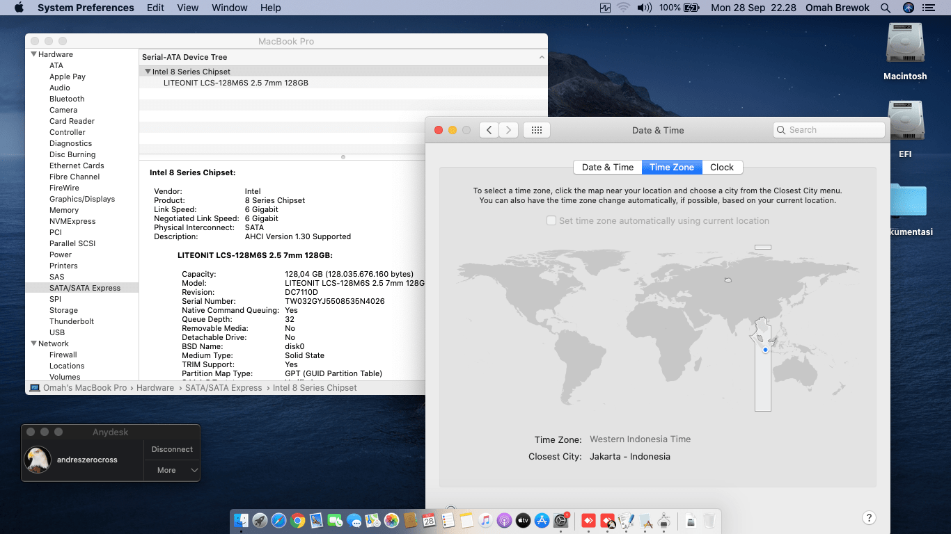Open the Show All preferences grid icon
The image size is (951, 534).
pos(536,129)
